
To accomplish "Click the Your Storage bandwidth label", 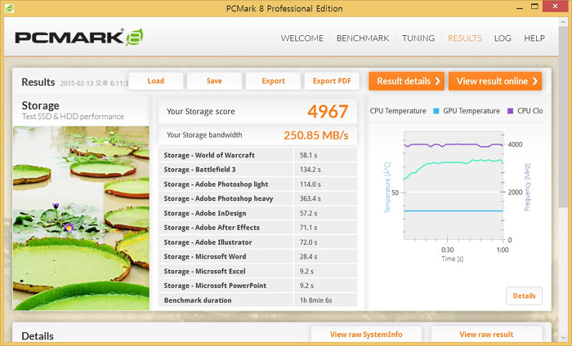I will point(204,135).
